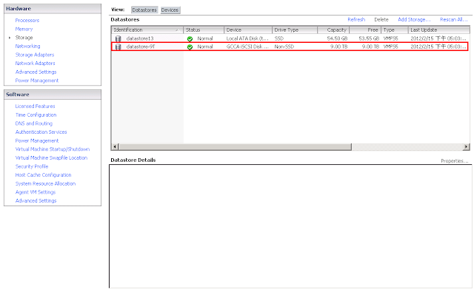
Task: Open Agent VM Settings page
Action: (x=36, y=192)
